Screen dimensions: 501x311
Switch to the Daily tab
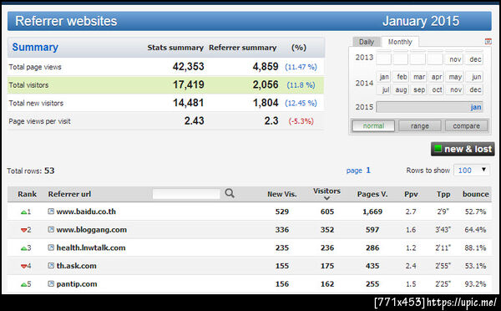367,42
